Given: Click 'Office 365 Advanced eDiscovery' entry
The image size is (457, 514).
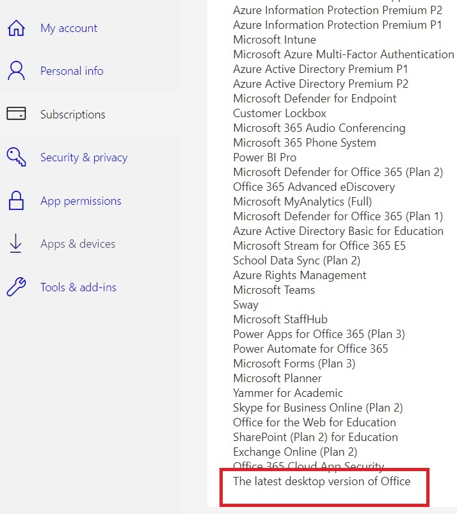Looking at the screenshot, I should click(x=314, y=187).
